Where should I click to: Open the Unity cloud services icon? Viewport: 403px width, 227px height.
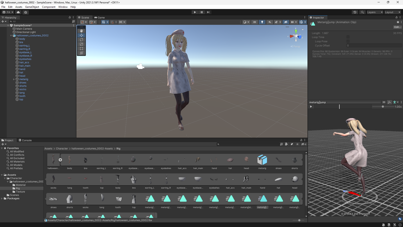[18, 12]
